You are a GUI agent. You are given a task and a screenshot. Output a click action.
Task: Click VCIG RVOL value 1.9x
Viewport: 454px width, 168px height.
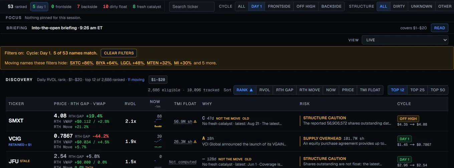tap(131, 142)
